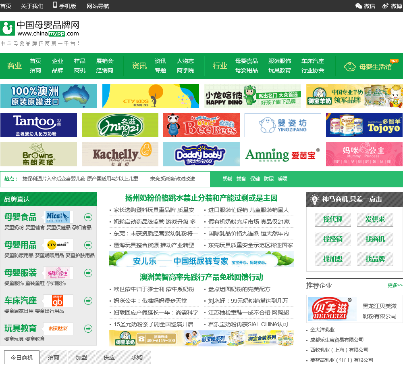
Task: Click the 奶粉 link in green hot bar
Action: [x=227, y=179]
